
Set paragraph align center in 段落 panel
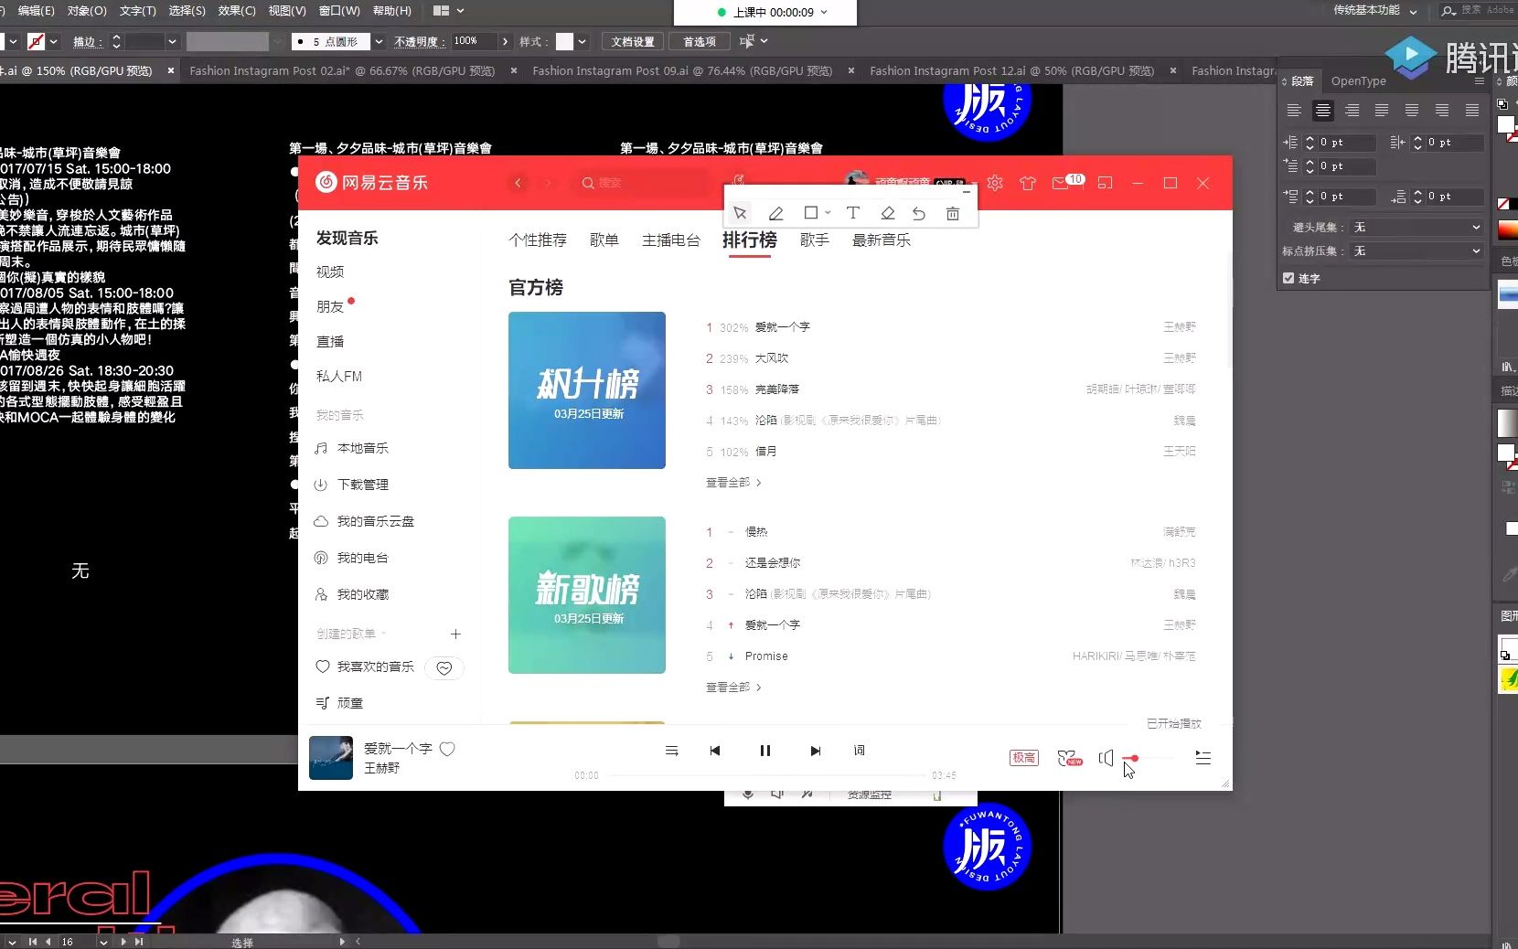pos(1322,111)
